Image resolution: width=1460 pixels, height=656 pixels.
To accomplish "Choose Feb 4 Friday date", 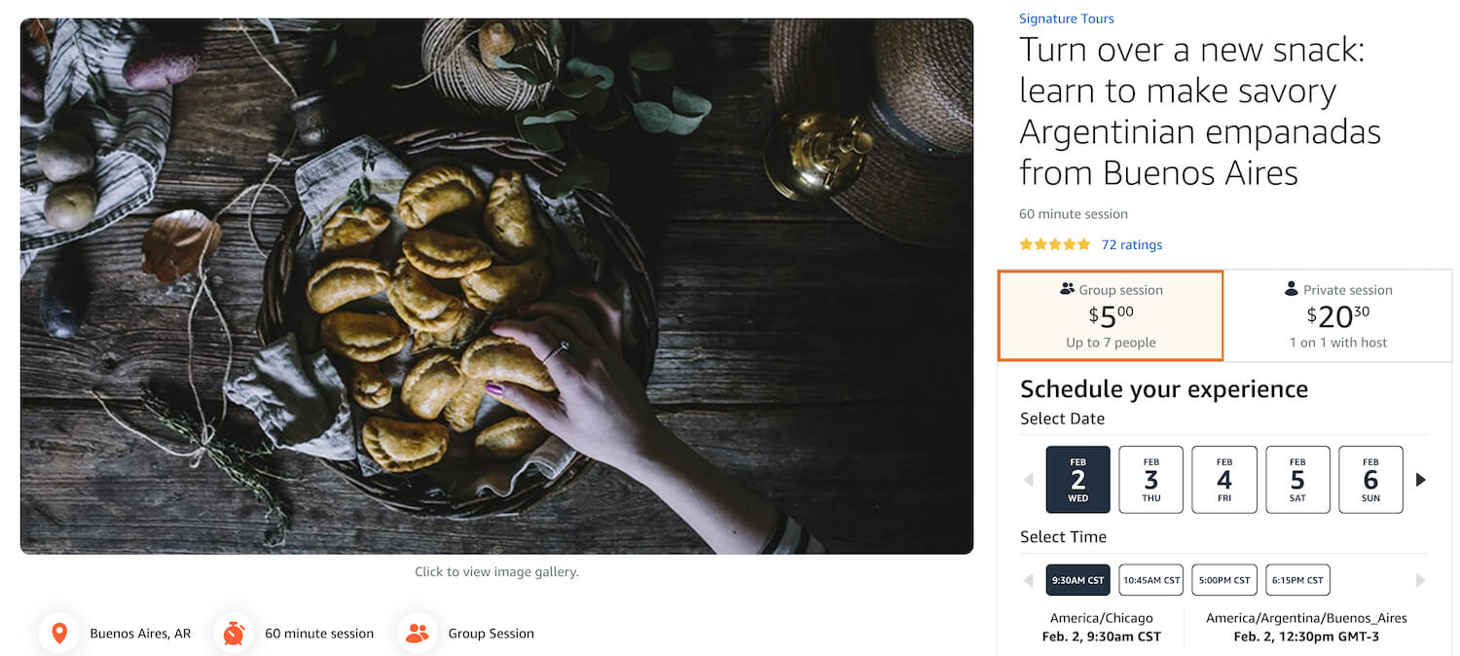I will pos(1224,480).
